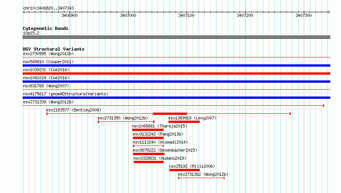Click the esv1369919 (Levy2007) red bar
341x193 pixels.
tap(184, 122)
